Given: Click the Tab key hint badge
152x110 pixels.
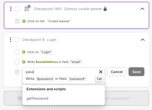Looking at the screenshot, I should point(99,79).
